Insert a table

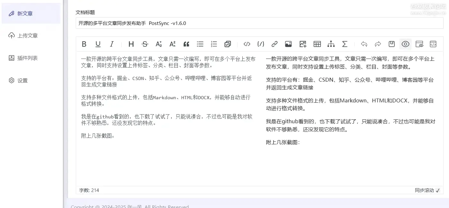(317, 44)
